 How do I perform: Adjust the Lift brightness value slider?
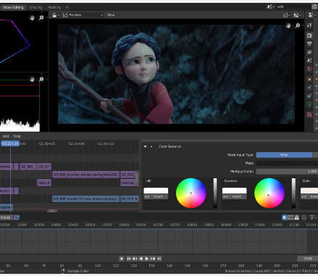point(215,193)
